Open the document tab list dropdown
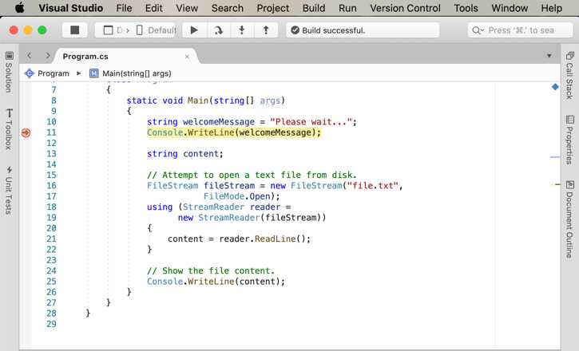 click(549, 56)
